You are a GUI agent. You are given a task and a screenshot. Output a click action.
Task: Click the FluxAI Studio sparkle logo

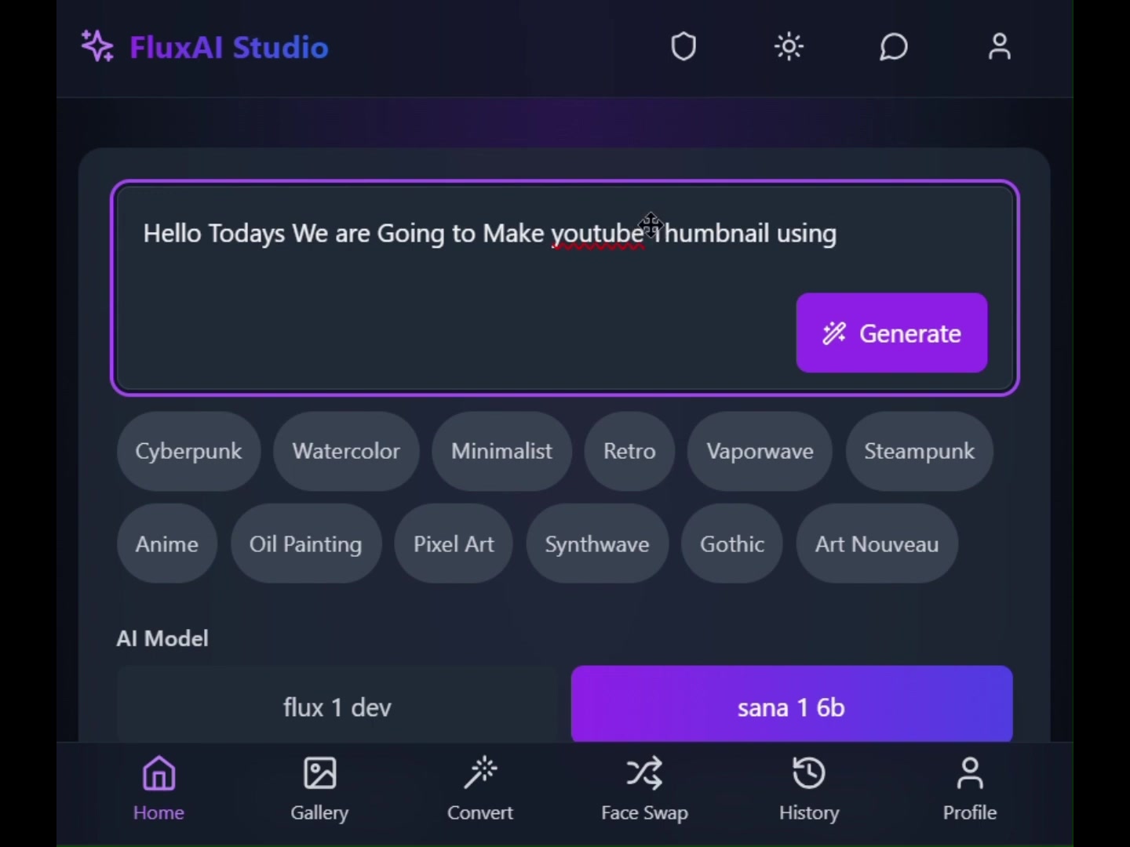coord(97,46)
